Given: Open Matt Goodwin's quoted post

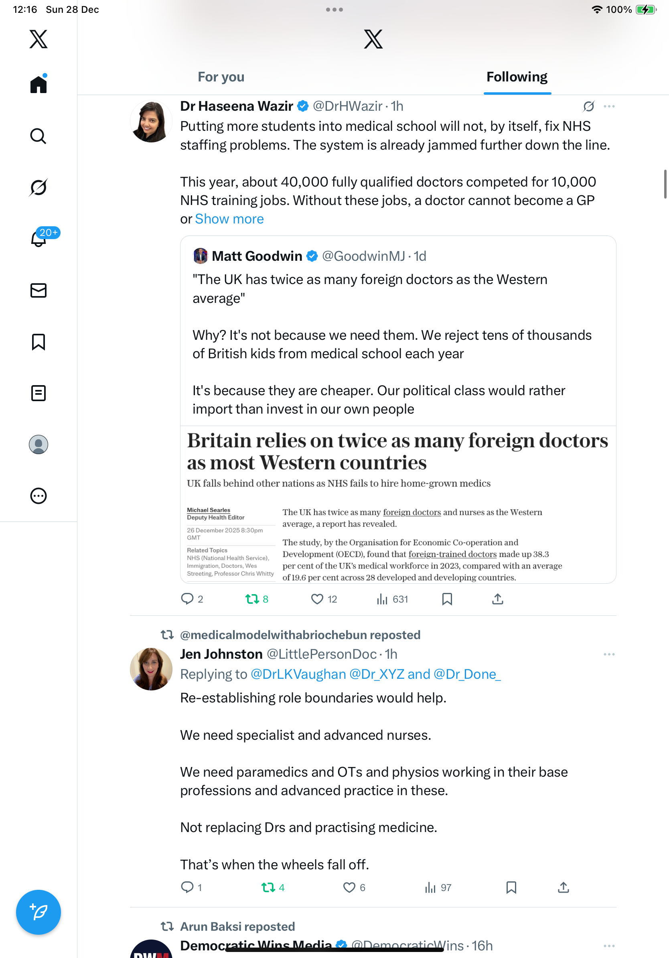Looking at the screenshot, I should (x=392, y=334).
